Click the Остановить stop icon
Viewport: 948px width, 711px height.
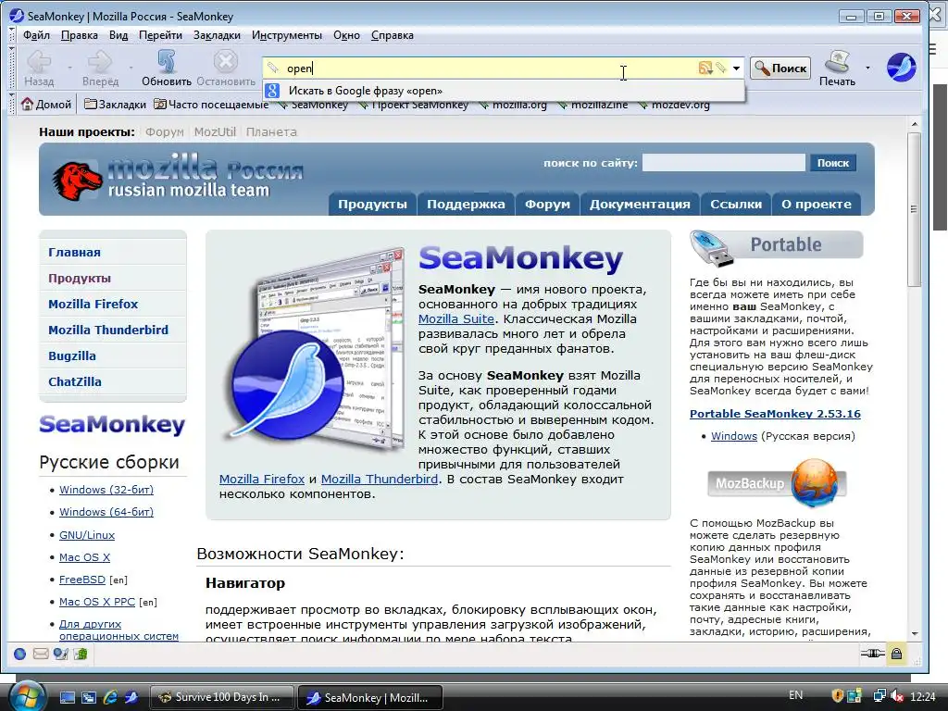coord(226,62)
